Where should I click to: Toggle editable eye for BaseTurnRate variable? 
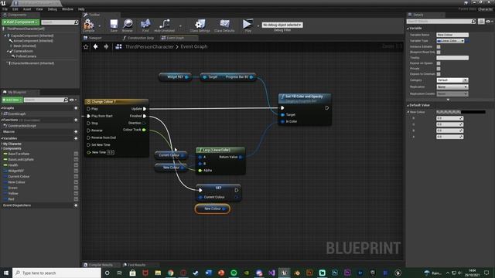pyautogui.click(x=76, y=154)
